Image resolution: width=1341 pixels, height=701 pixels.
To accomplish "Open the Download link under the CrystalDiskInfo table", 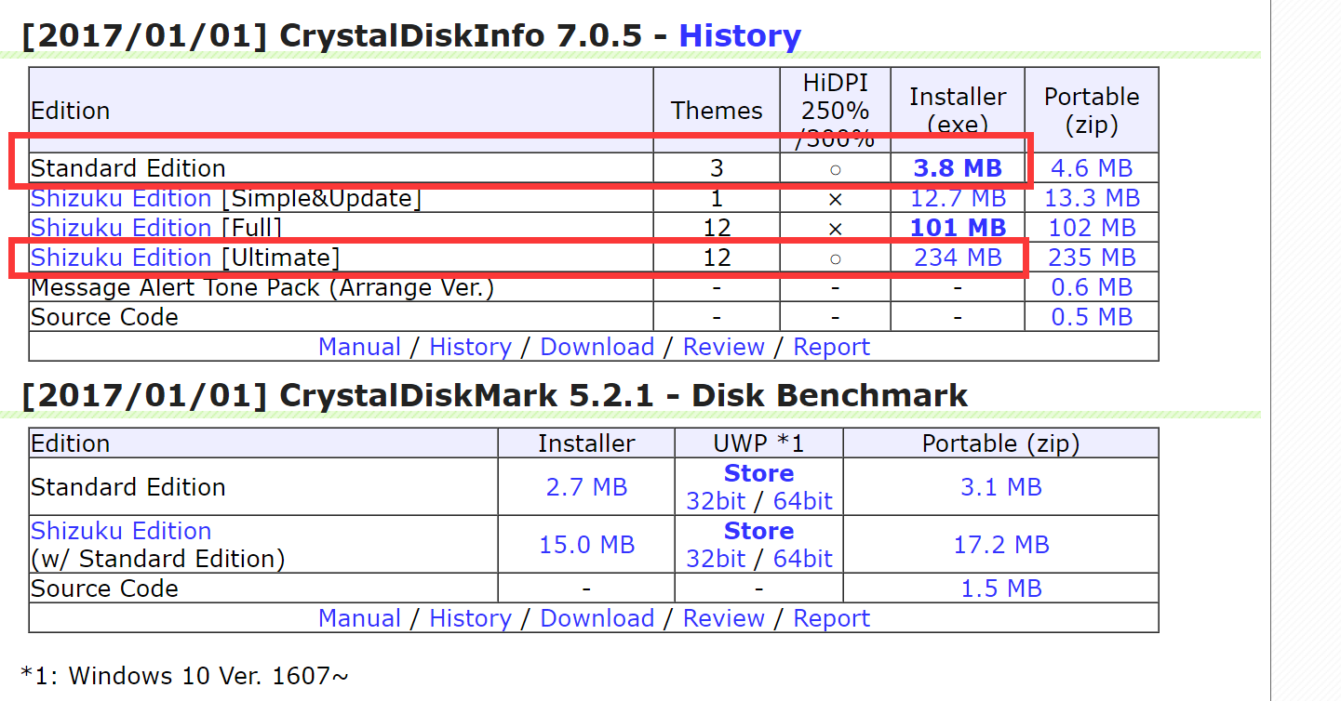I will point(597,347).
